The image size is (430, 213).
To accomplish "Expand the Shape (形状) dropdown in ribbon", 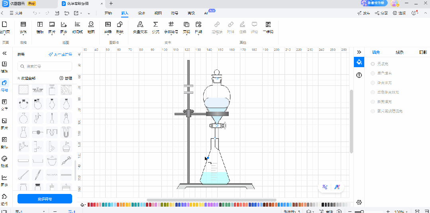I will (120, 27).
